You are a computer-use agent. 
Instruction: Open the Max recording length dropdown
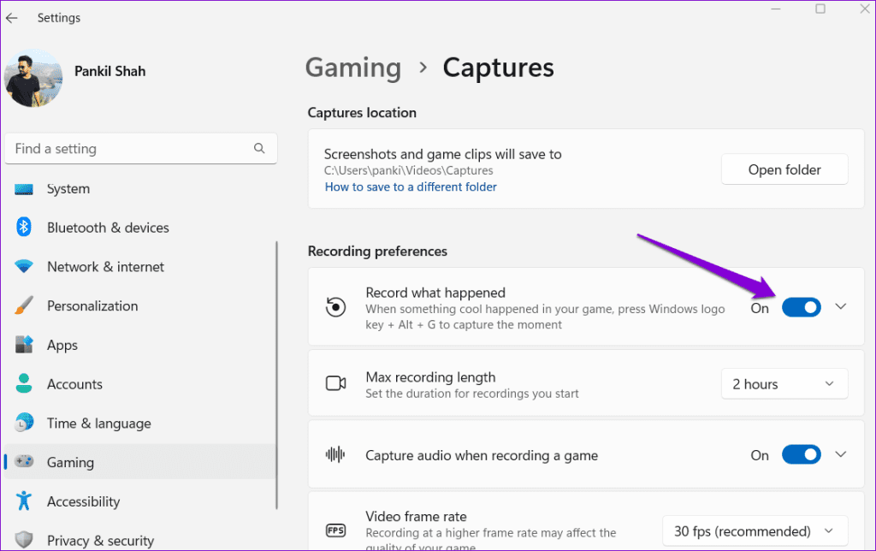[784, 384]
